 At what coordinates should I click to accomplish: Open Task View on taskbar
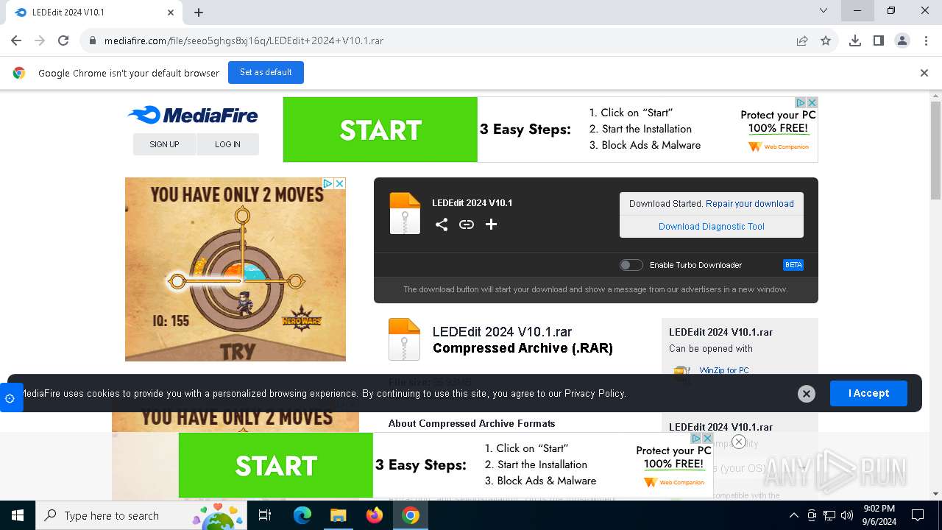click(265, 515)
